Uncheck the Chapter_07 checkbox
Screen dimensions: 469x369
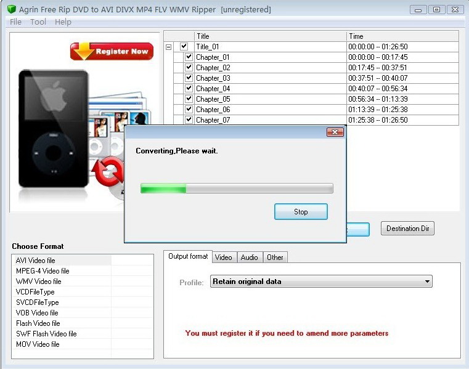pos(189,120)
